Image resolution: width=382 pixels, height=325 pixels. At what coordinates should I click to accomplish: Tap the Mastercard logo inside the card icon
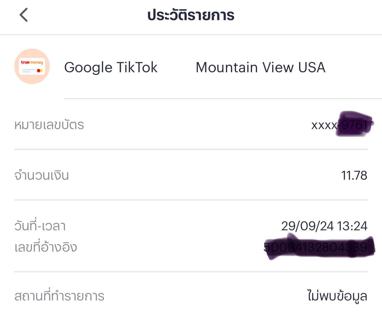(40, 71)
